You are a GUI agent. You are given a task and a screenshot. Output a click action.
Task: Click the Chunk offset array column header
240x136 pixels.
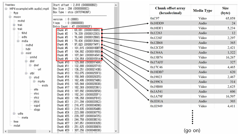[x=170, y=10]
